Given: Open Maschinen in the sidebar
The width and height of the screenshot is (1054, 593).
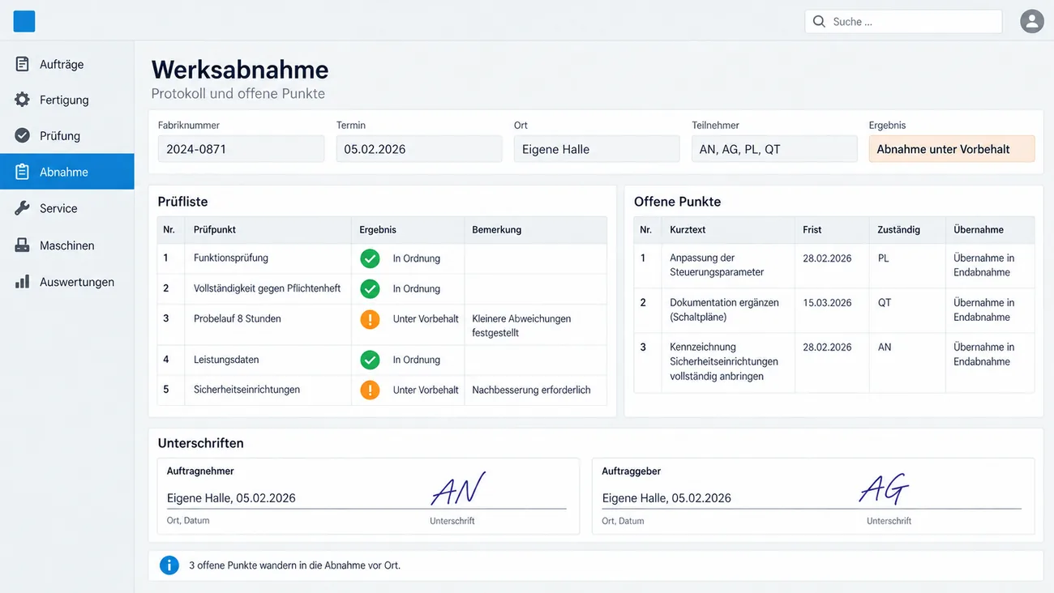Looking at the screenshot, I should pos(67,245).
